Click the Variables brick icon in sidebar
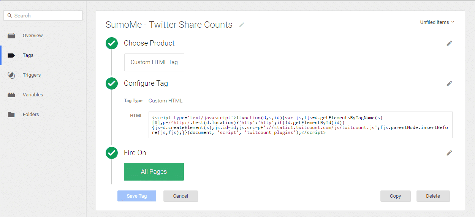Screen dimensions: 475x217 click(11, 95)
